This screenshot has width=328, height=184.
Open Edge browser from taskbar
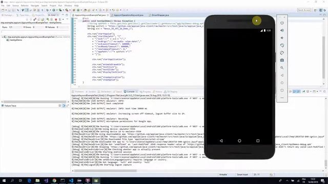pos(29,180)
